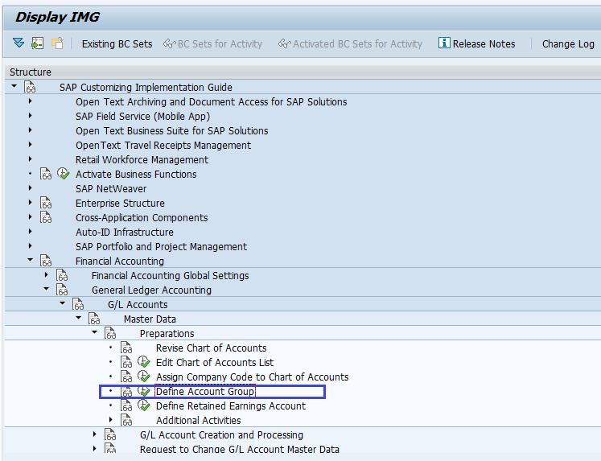
Task: Open Existing BC Sets
Action: [117, 44]
